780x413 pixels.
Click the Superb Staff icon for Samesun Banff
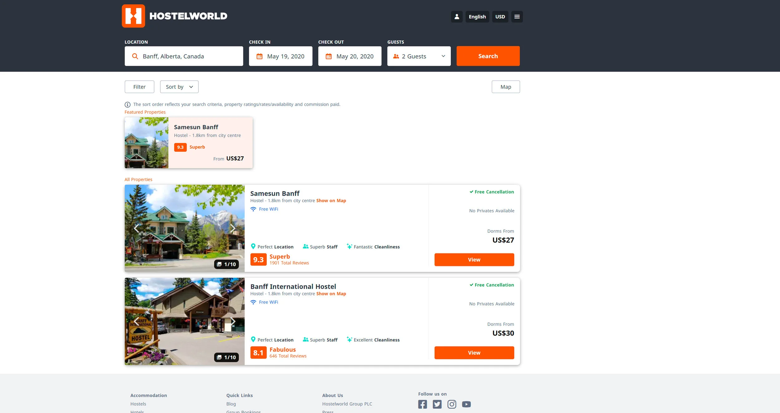305,246
